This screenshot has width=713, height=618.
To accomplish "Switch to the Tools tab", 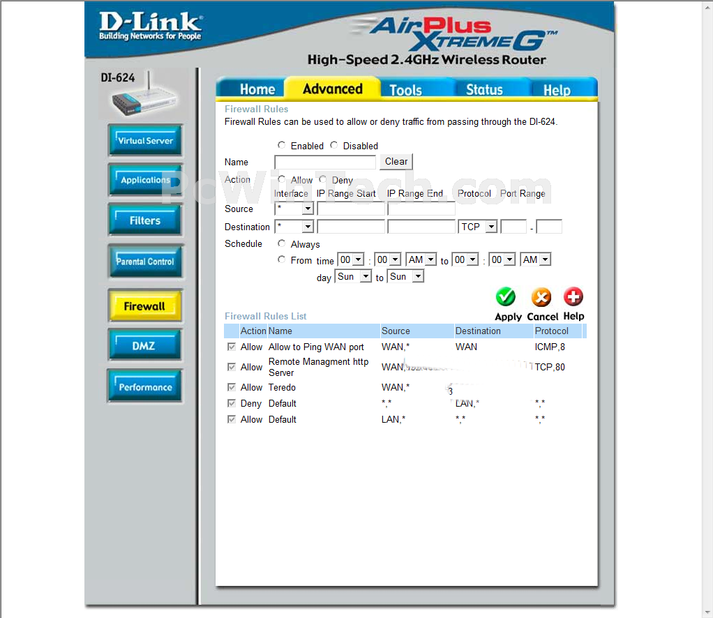I will pyautogui.click(x=405, y=89).
